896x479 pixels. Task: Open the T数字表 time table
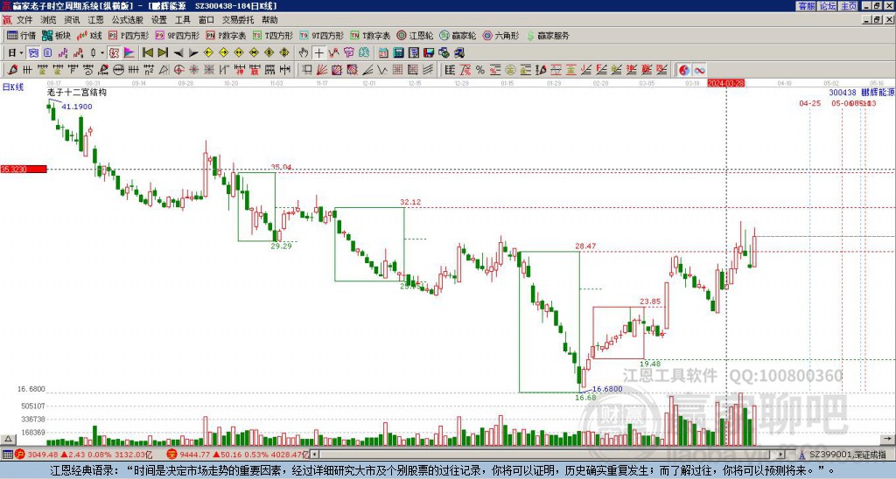370,35
